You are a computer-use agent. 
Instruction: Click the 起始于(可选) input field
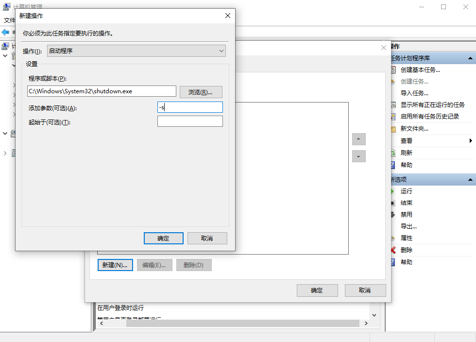(x=190, y=121)
